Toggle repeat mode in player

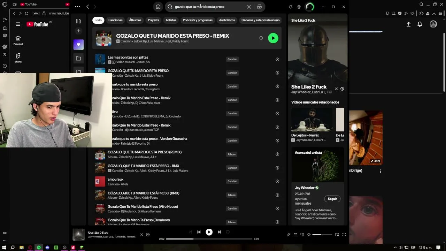click(228, 232)
